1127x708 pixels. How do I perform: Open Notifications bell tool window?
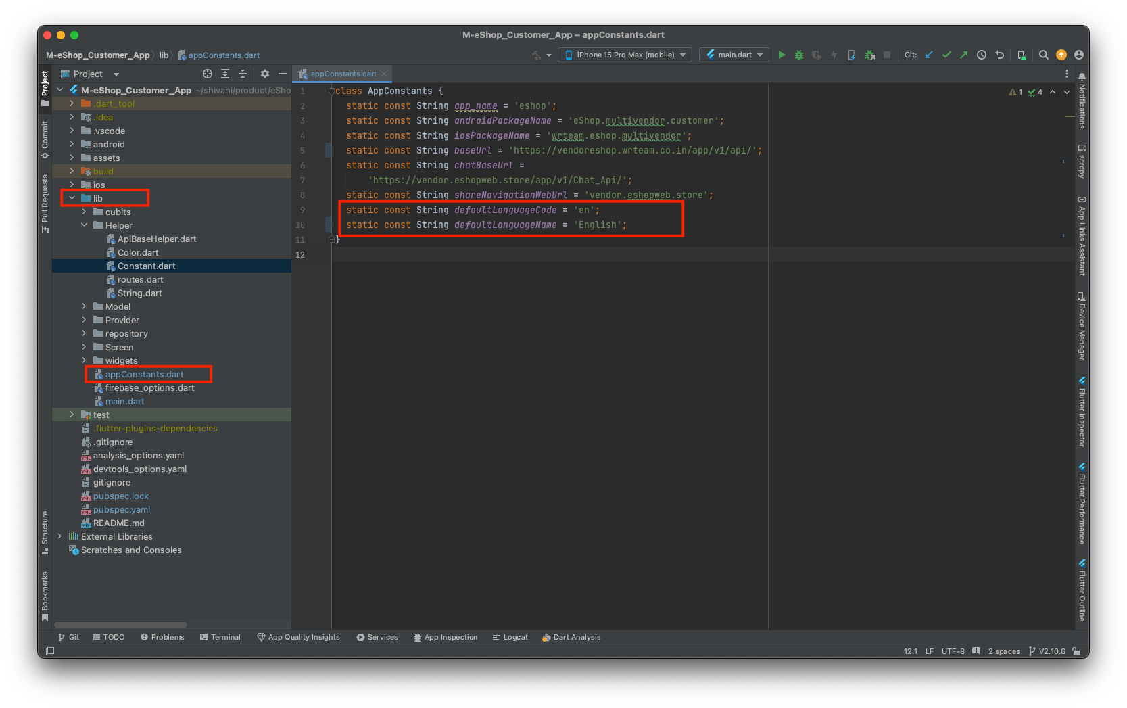[1082, 101]
